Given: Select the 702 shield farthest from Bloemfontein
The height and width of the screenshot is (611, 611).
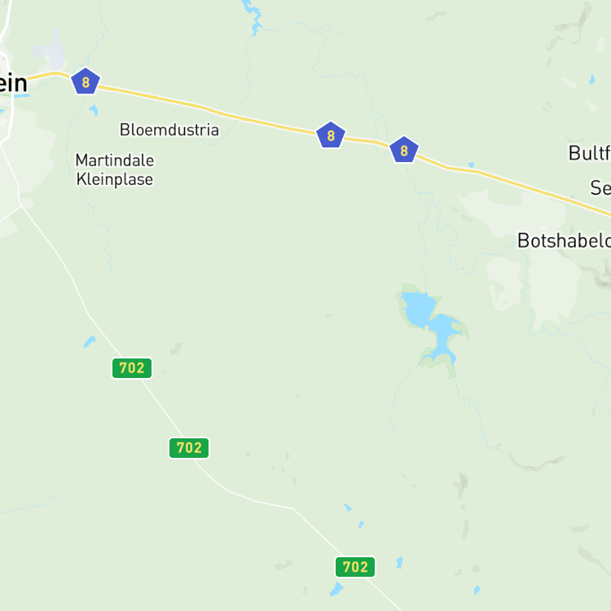Looking at the screenshot, I should click(355, 566).
